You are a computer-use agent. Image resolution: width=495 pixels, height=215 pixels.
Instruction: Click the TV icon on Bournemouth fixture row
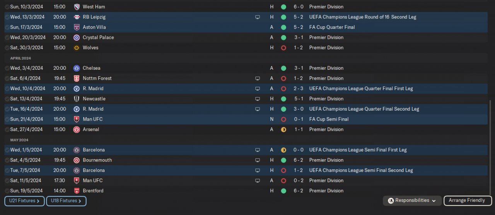pos(258,160)
